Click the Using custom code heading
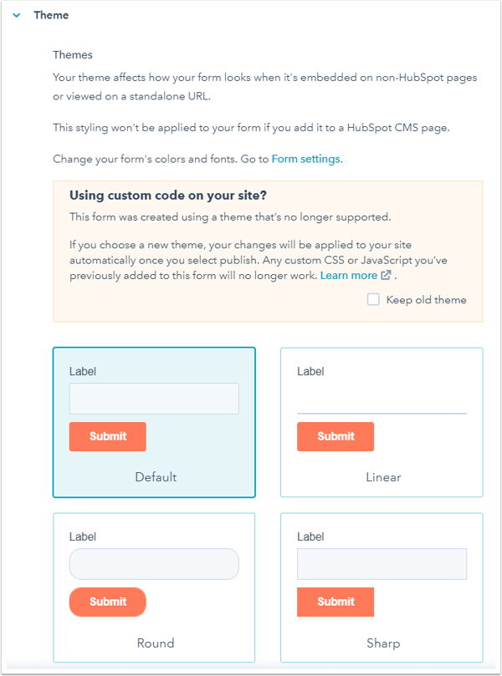This screenshot has width=502, height=676. coord(168,196)
